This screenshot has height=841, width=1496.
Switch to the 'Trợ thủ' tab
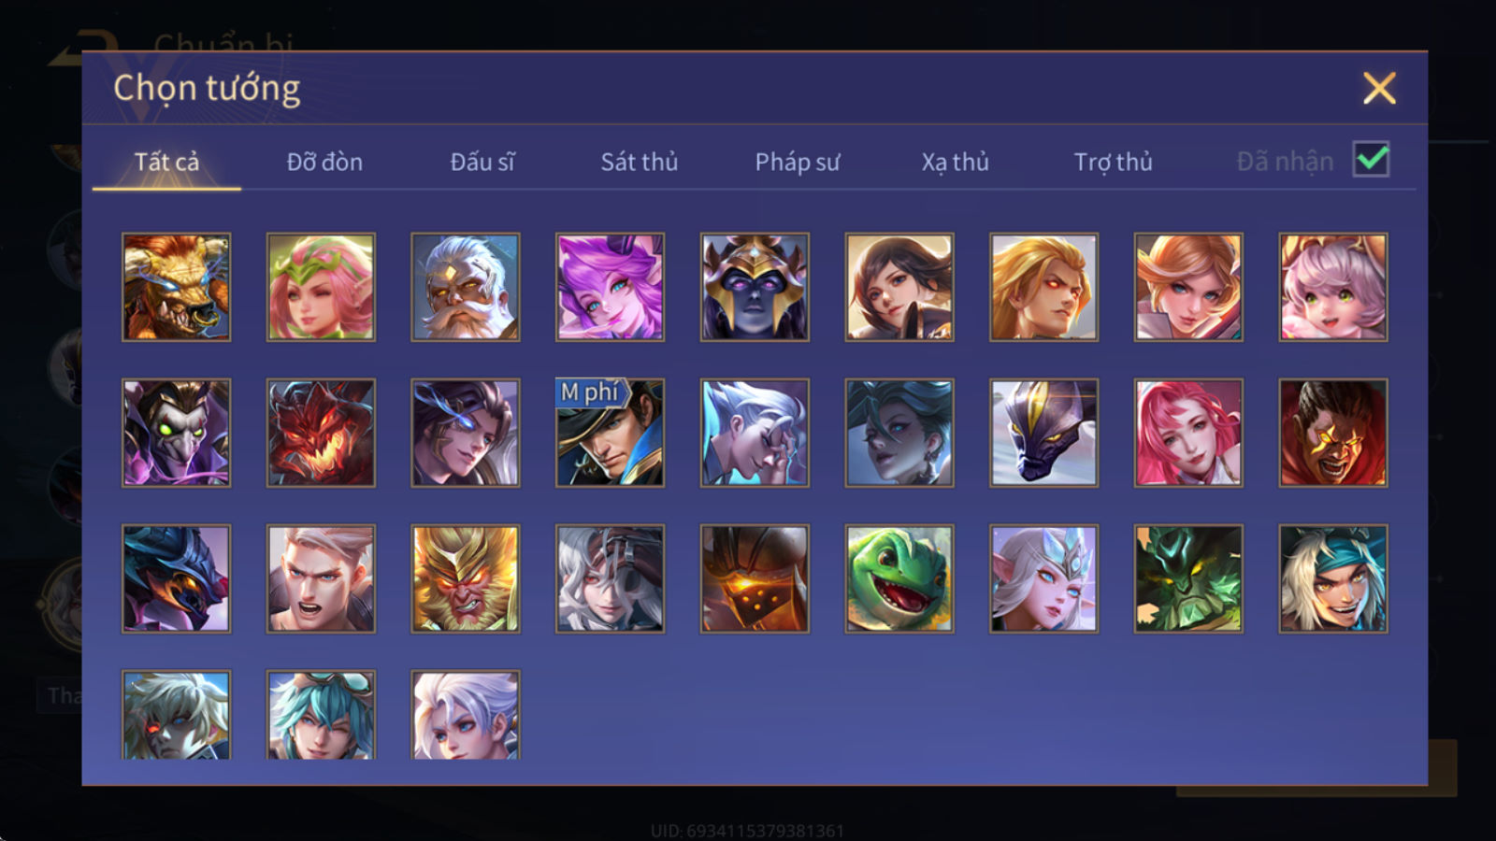click(x=1113, y=162)
